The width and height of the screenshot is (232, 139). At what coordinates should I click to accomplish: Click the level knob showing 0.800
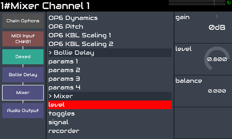(217, 59)
